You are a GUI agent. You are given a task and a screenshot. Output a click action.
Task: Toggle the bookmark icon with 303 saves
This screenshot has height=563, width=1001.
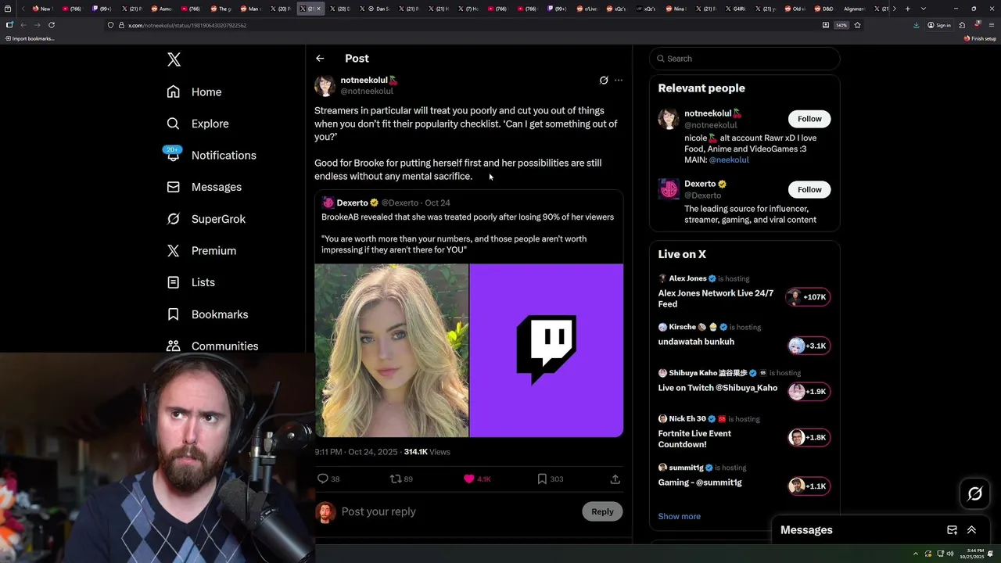pyautogui.click(x=542, y=479)
